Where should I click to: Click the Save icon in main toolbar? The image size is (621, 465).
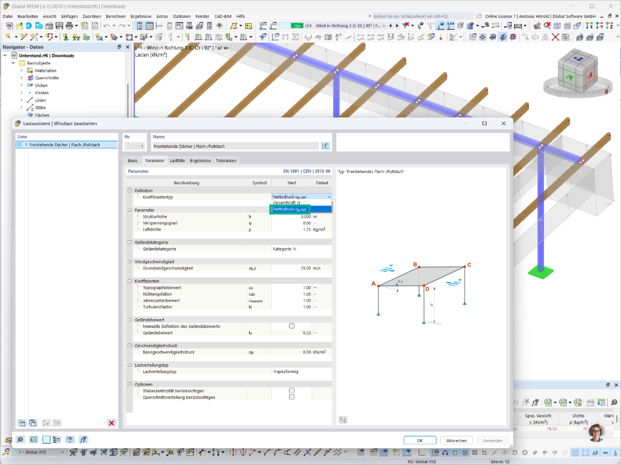click(x=59, y=26)
